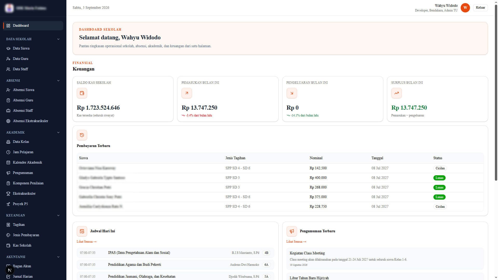Open the Tagihan menu item
Viewport: 498px width, 280px height.
[x=33, y=225]
